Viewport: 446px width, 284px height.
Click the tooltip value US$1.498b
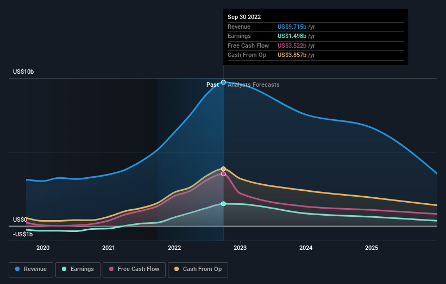coord(292,36)
